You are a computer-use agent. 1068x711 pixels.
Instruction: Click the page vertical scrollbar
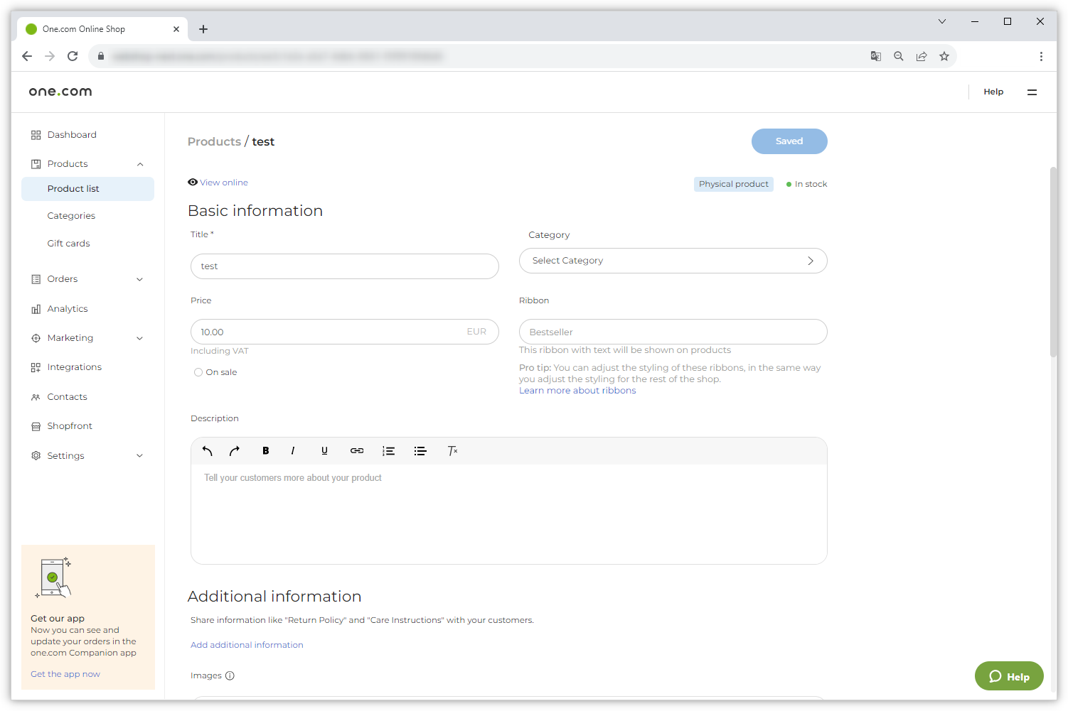1053,263
